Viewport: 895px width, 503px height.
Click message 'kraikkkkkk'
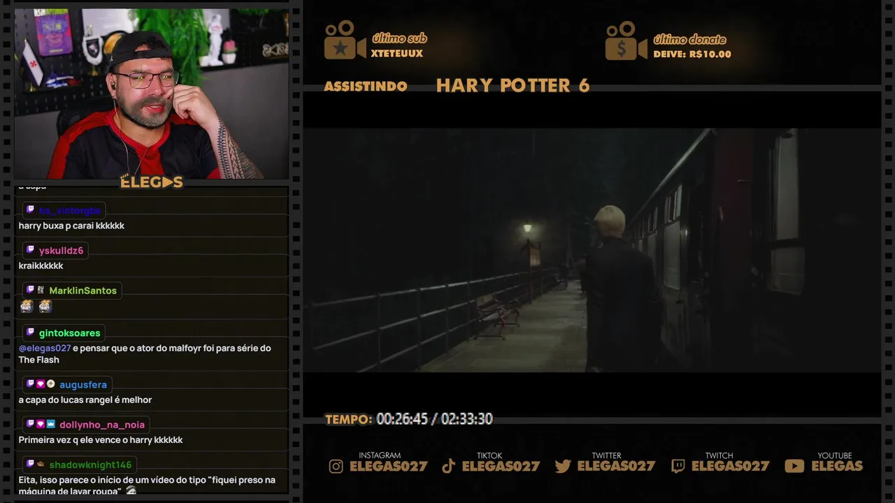pos(41,265)
